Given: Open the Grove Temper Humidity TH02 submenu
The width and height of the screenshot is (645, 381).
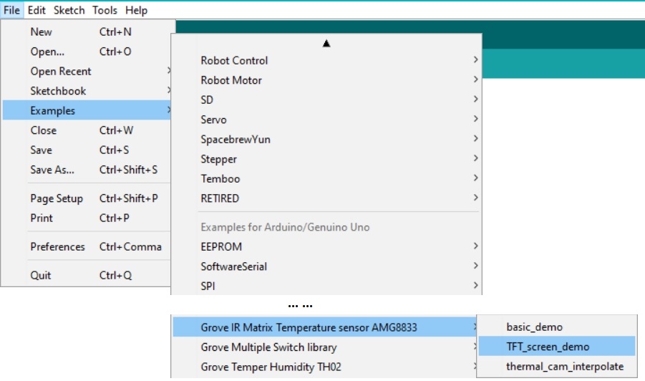Looking at the screenshot, I should (x=324, y=367).
